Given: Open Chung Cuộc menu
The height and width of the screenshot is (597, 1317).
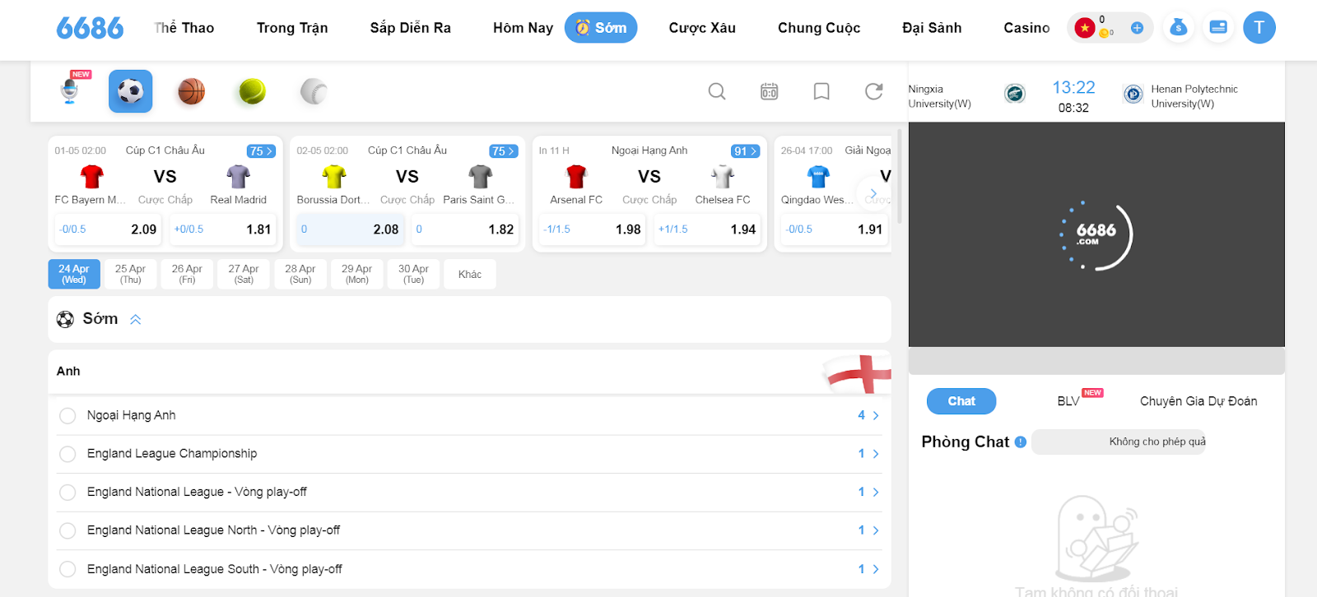Looking at the screenshot, I should point(819,28).
